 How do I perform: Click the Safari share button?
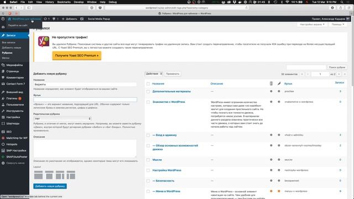pos(341,8)
